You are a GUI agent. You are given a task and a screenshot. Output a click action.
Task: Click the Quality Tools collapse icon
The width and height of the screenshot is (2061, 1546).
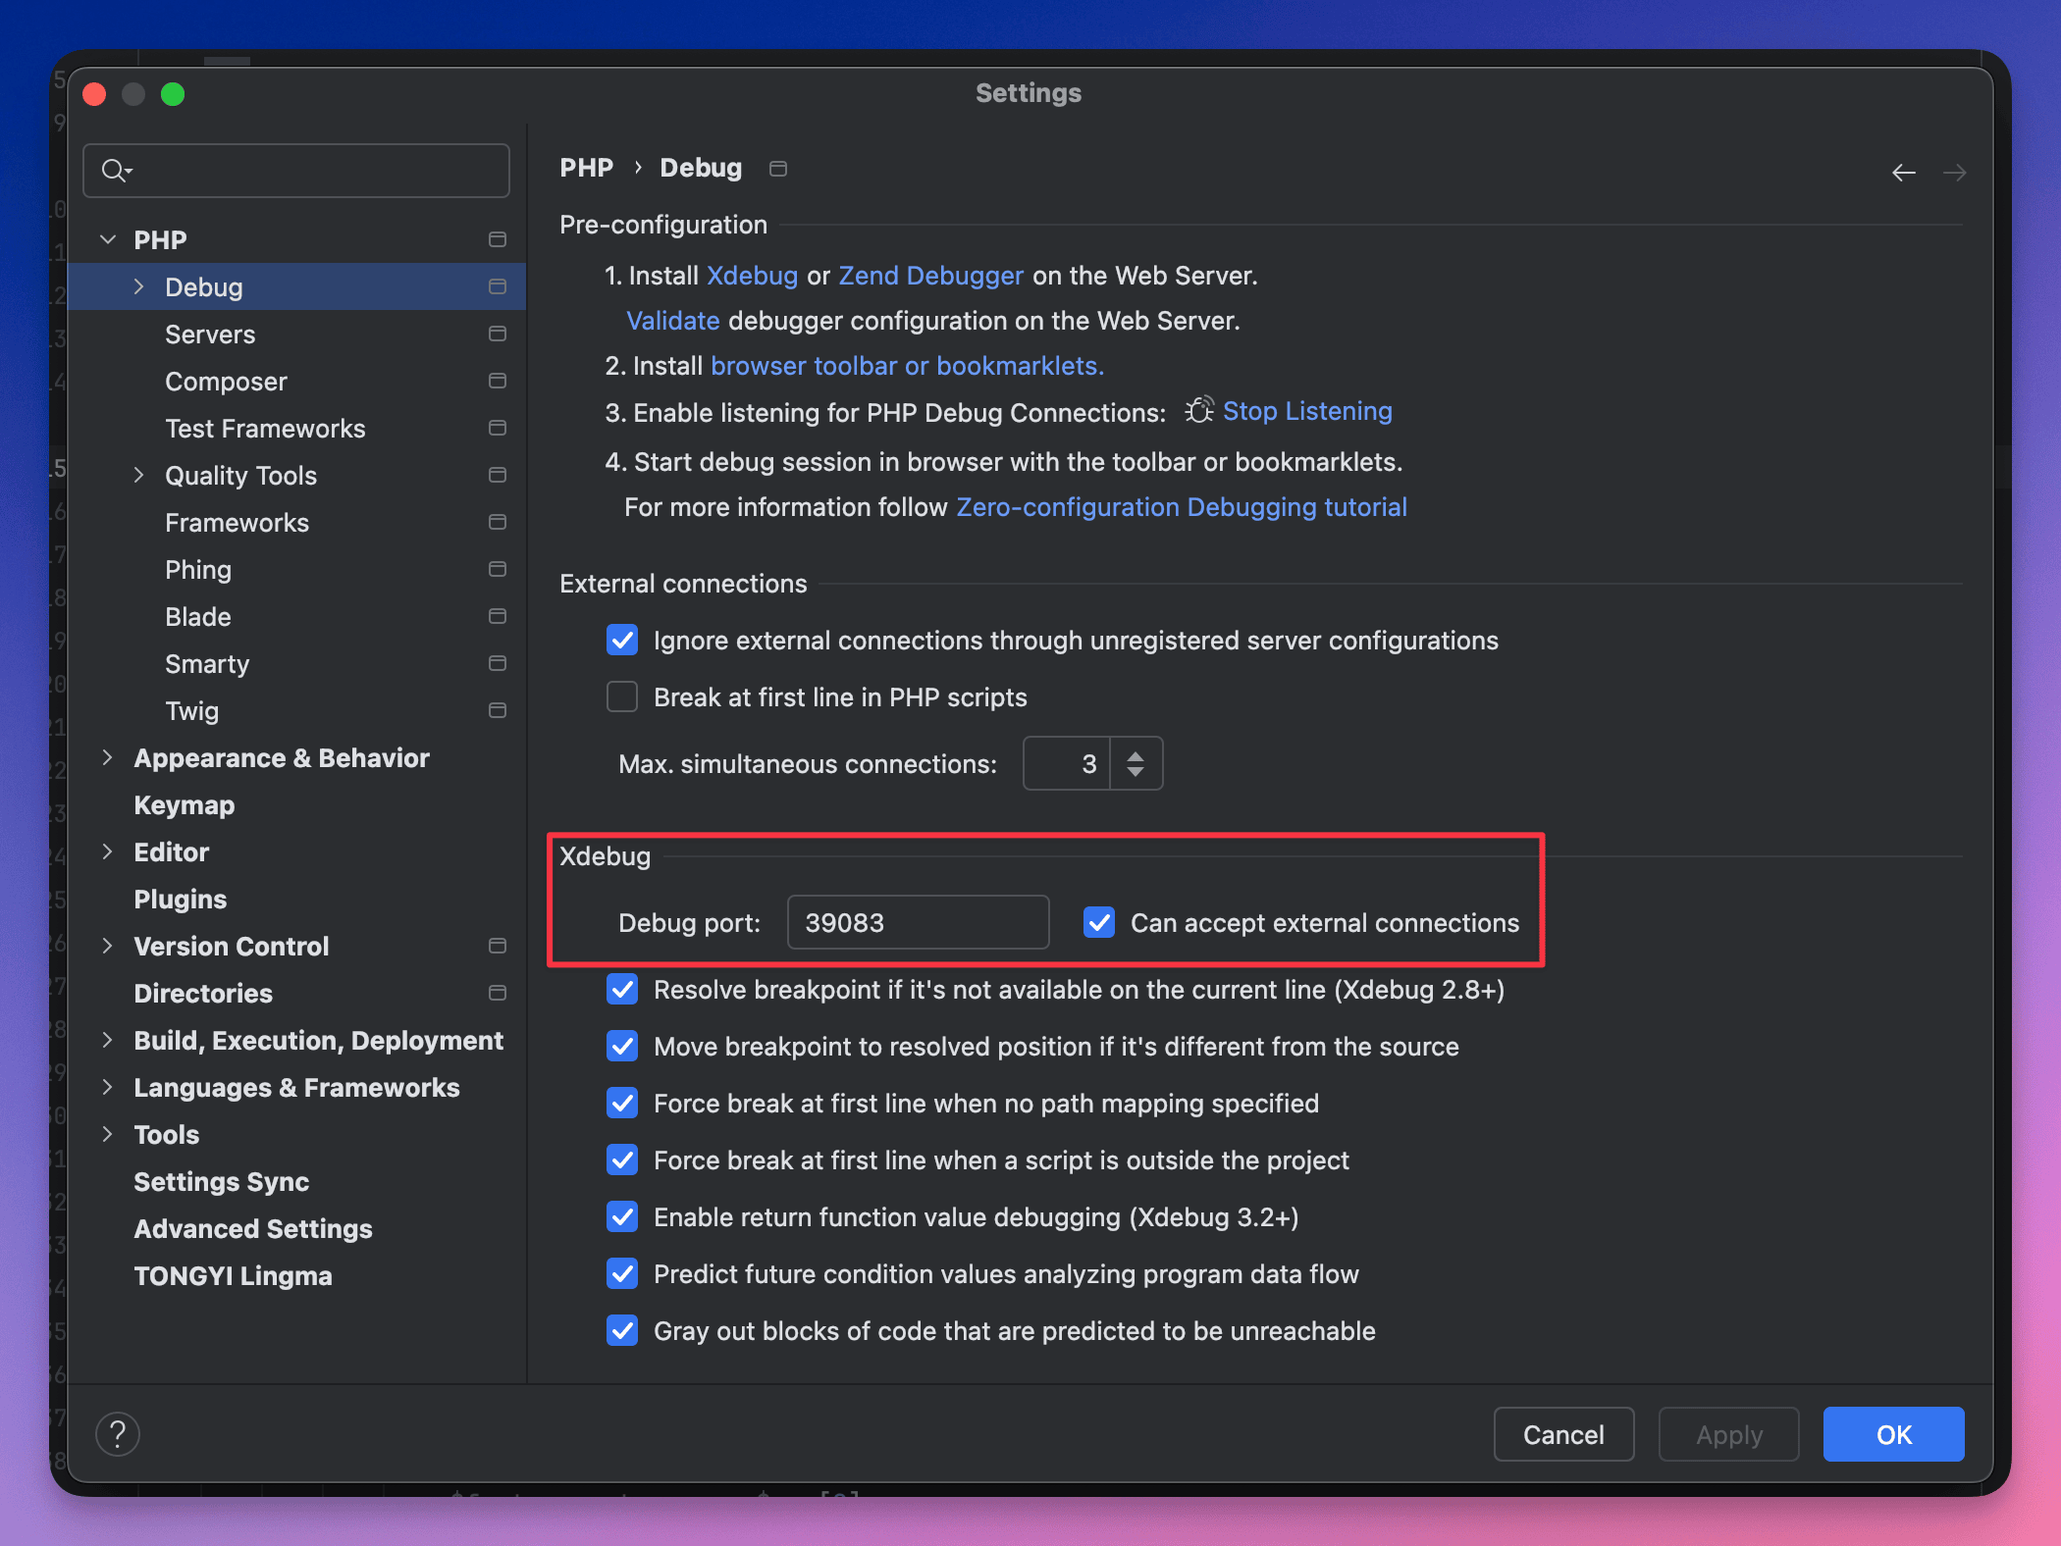click(136, 476)
